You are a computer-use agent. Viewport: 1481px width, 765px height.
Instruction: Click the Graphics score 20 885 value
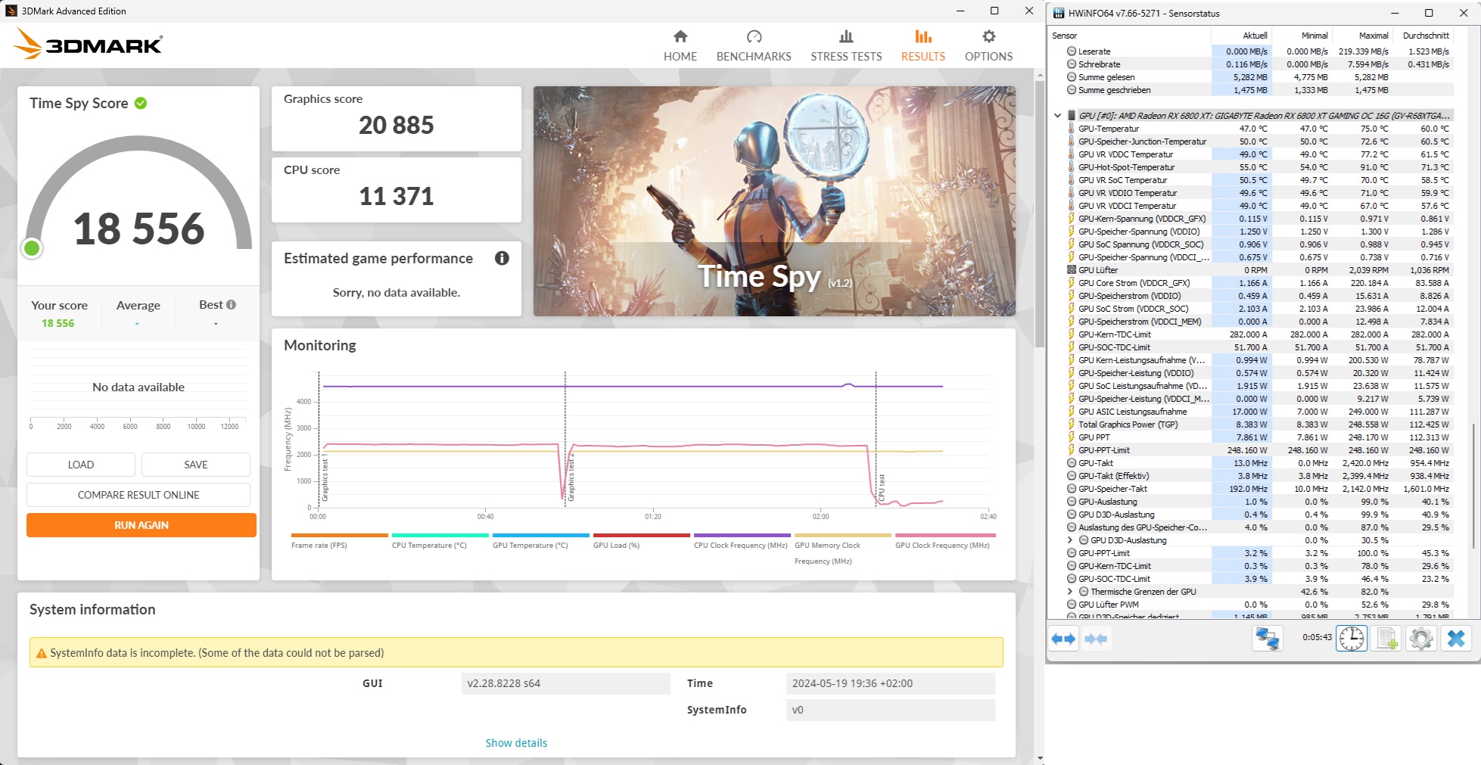(x=397, y=126)
